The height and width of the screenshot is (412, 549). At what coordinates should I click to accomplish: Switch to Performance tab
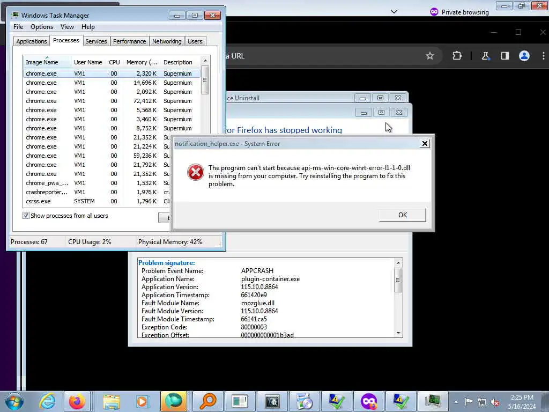129,41
